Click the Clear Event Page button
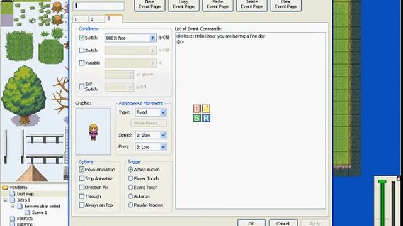403x226 pixels. [x=286, y=5]
